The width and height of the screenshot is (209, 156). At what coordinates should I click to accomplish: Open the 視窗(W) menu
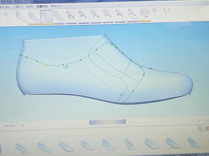click(42, 6)
